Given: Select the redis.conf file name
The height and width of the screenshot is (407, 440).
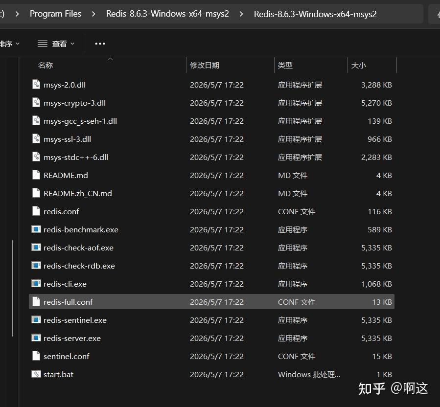Looking at the screenshot, I should [x=61, y=211].
